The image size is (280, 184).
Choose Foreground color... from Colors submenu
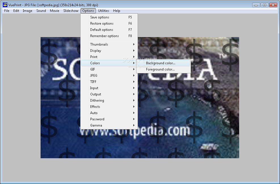pyautogui.click(x=163, y=69)
